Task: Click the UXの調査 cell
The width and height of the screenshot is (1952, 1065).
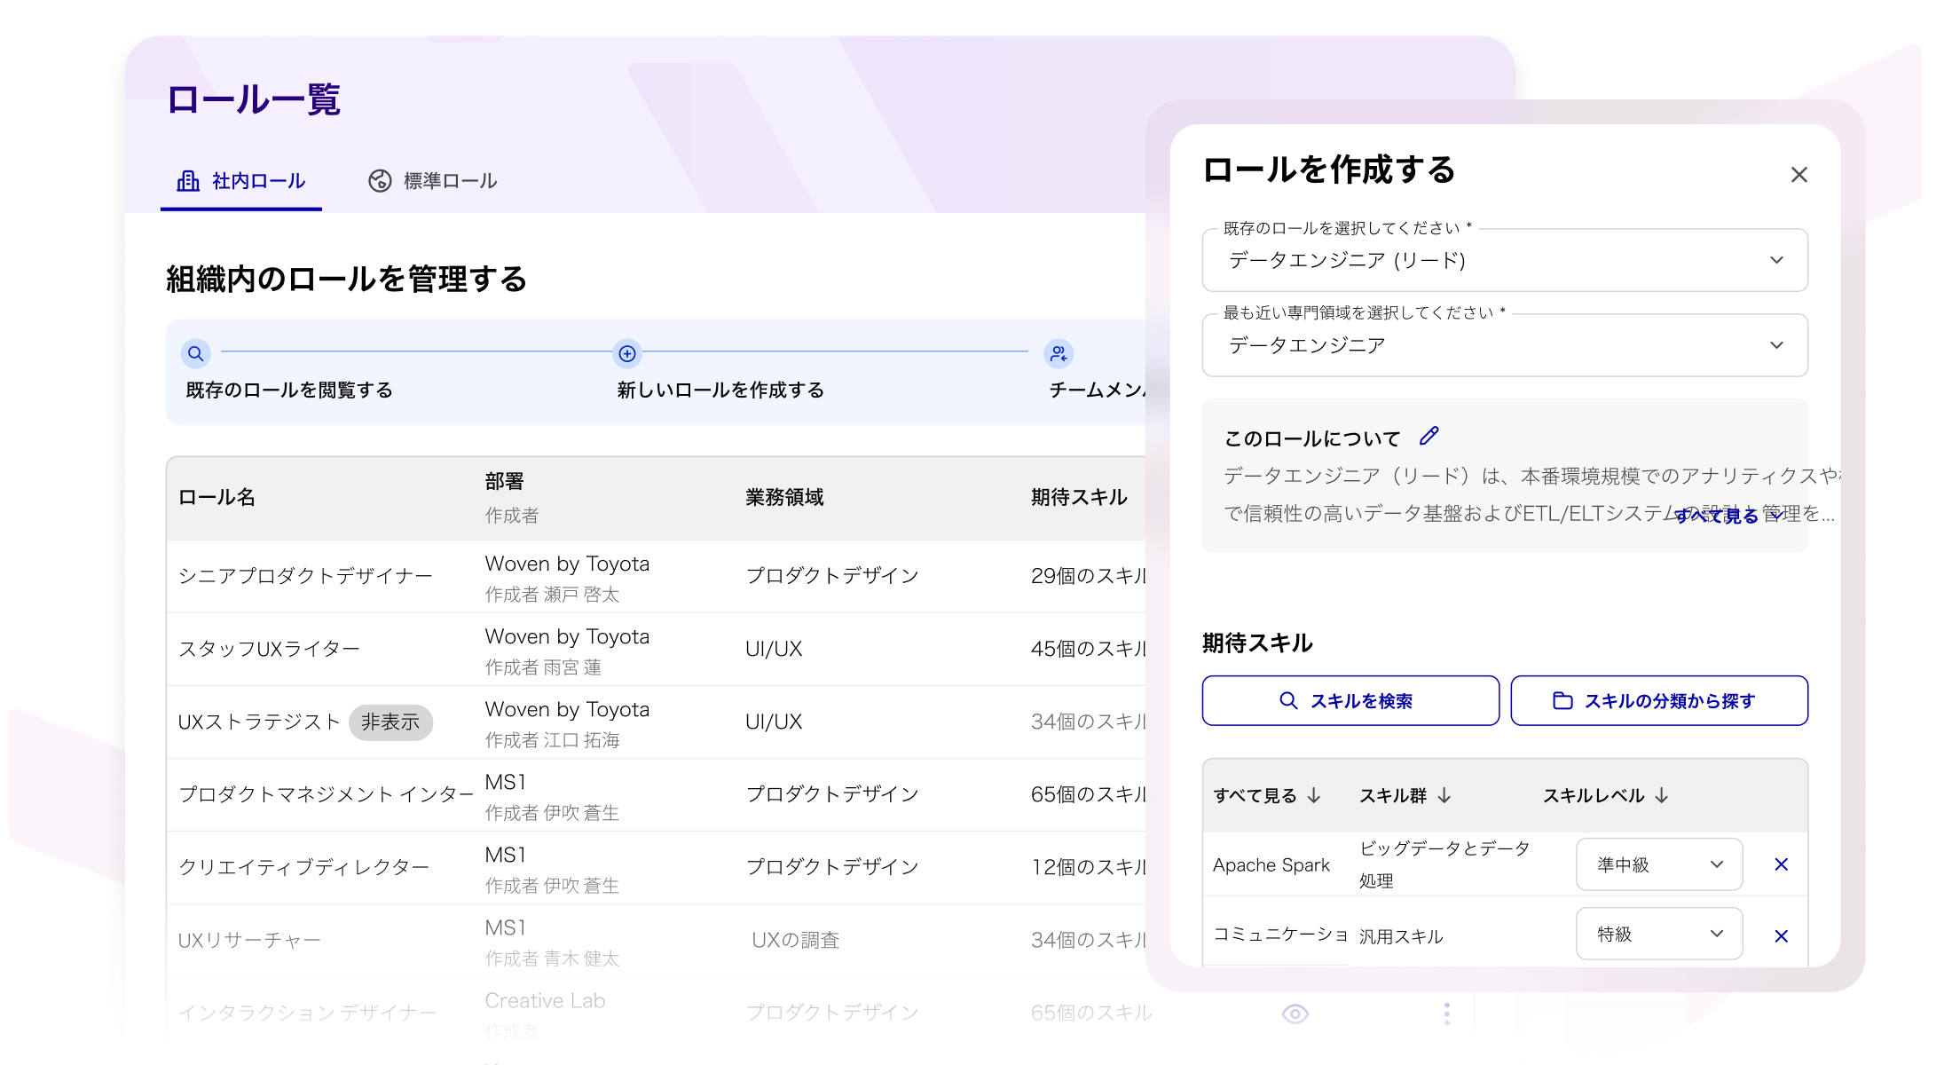Action: [x=796, y=940]
